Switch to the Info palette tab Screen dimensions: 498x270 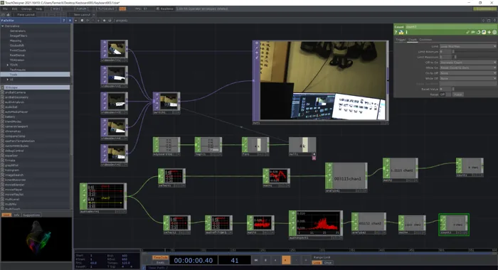coord(16,215)
